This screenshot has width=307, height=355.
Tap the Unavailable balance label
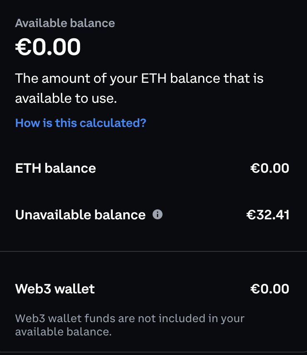point(80,215)
